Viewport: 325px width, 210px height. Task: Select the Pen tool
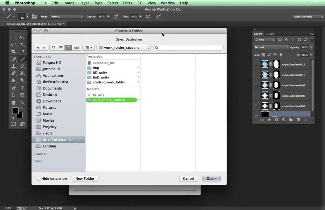click(13, 88)
